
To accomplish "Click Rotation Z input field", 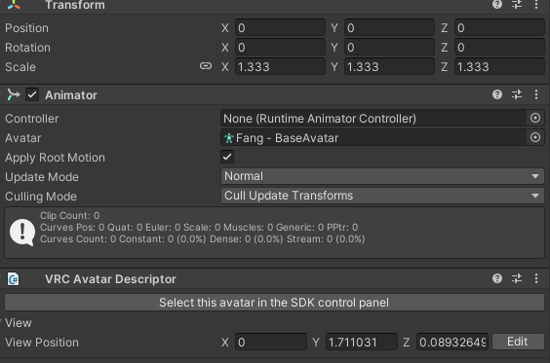I will coord(499,48).
